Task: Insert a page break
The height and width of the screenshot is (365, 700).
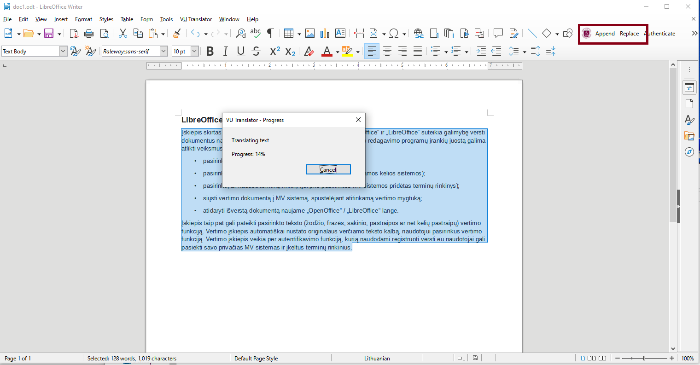Action: (359, 34)
